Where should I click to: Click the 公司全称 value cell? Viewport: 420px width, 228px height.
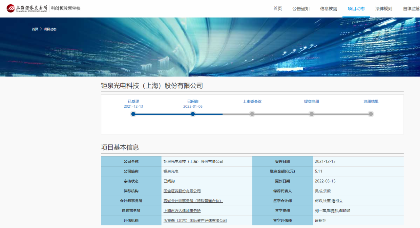coord(207,161)
